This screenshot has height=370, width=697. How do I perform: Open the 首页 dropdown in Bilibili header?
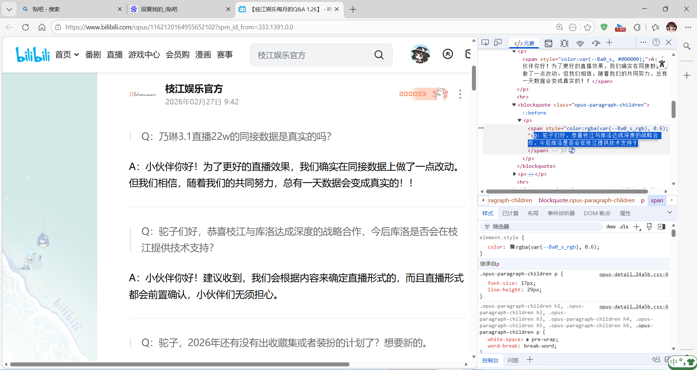pyautogui.click(x=67, y=55)
